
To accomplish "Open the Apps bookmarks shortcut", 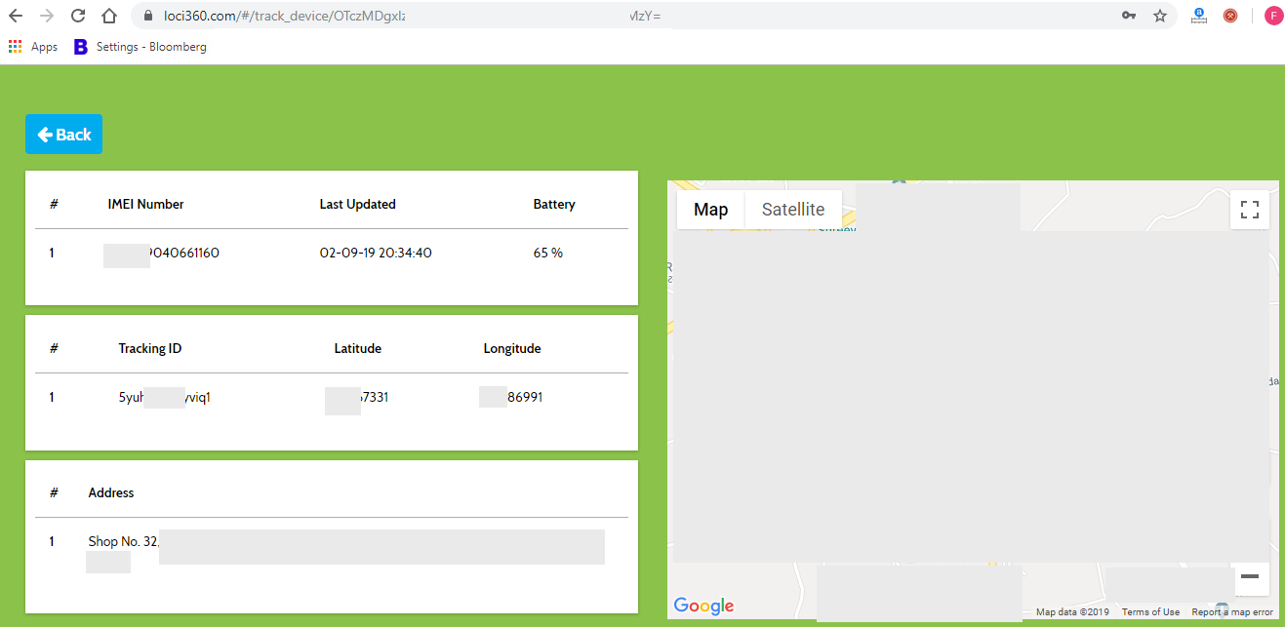I will (x=33, y=47).
